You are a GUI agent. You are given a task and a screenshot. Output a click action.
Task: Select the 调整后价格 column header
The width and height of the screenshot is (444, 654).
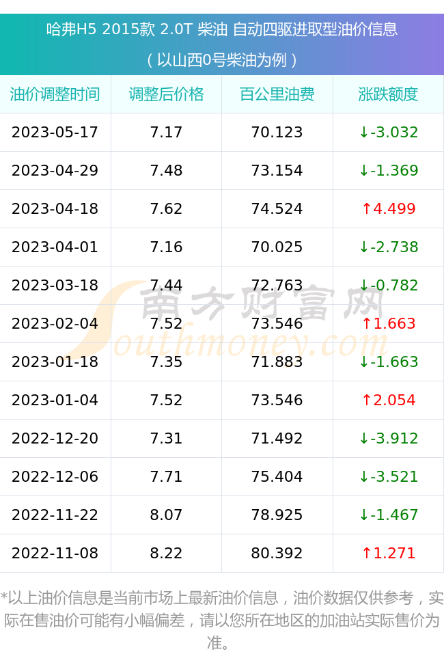point(167,94)
